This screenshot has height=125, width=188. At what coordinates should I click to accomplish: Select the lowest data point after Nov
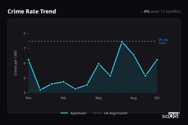[x=40, y=90]
